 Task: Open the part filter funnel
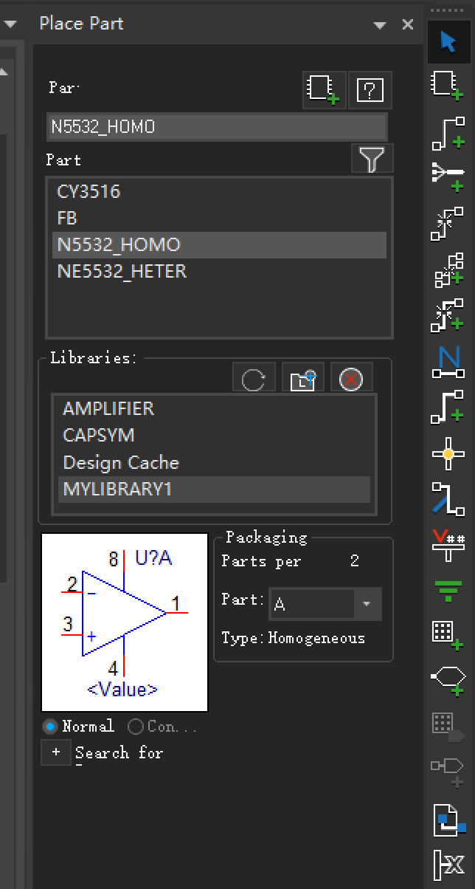(x=372, y=159)
